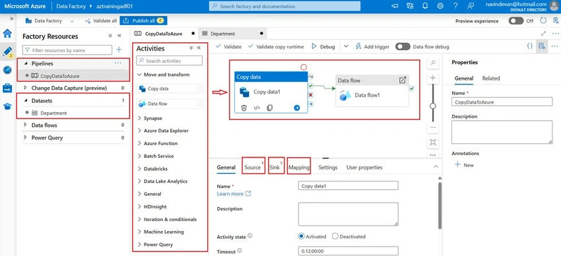This screenshot has width=561, height=256.
Task: Open the Mapping tab
Action: (299, 168)
